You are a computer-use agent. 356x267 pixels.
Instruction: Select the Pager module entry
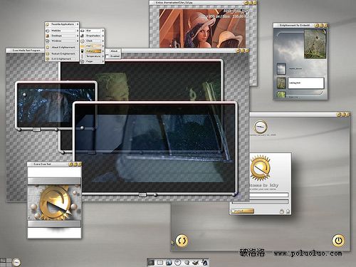tap(92, 61)
